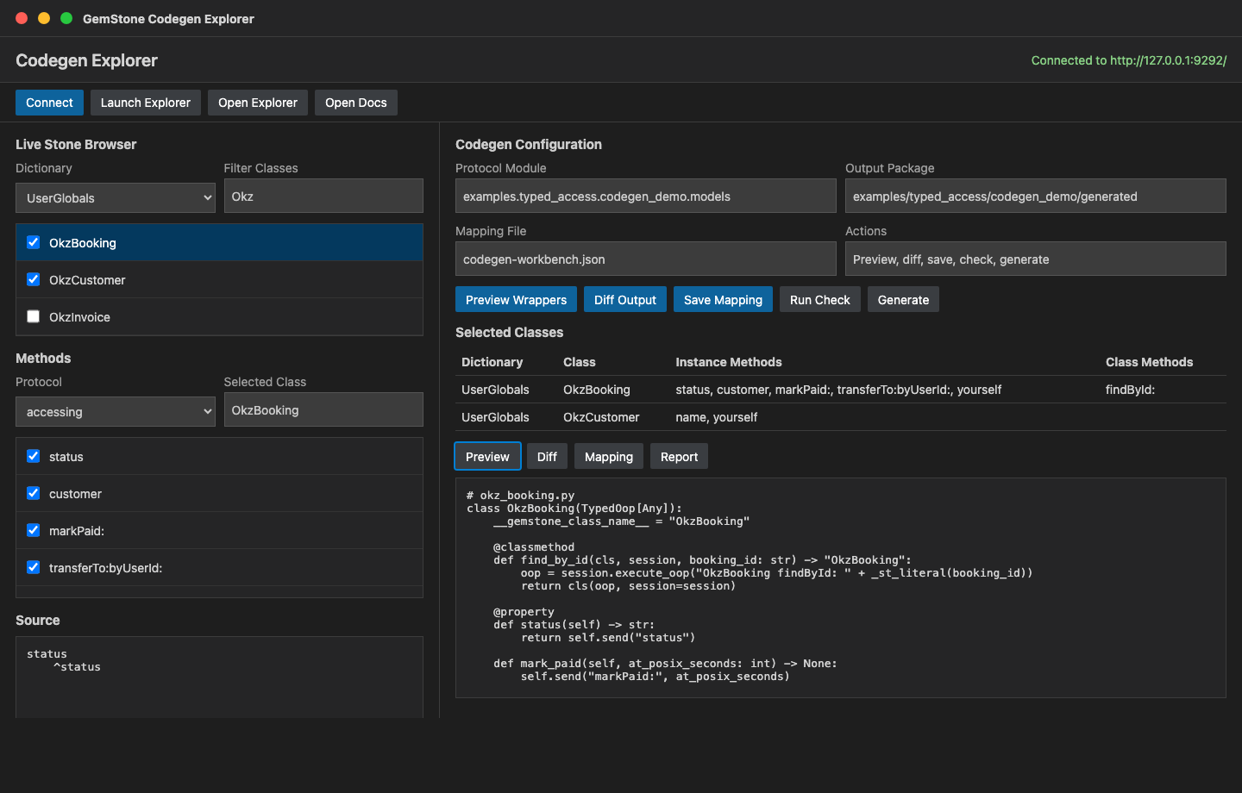Select the OkzCustomer label in class list

coord(87,280)
